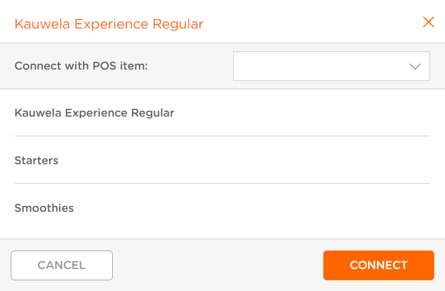
Task: Select the Starters list entry
Action: point(222,160)
